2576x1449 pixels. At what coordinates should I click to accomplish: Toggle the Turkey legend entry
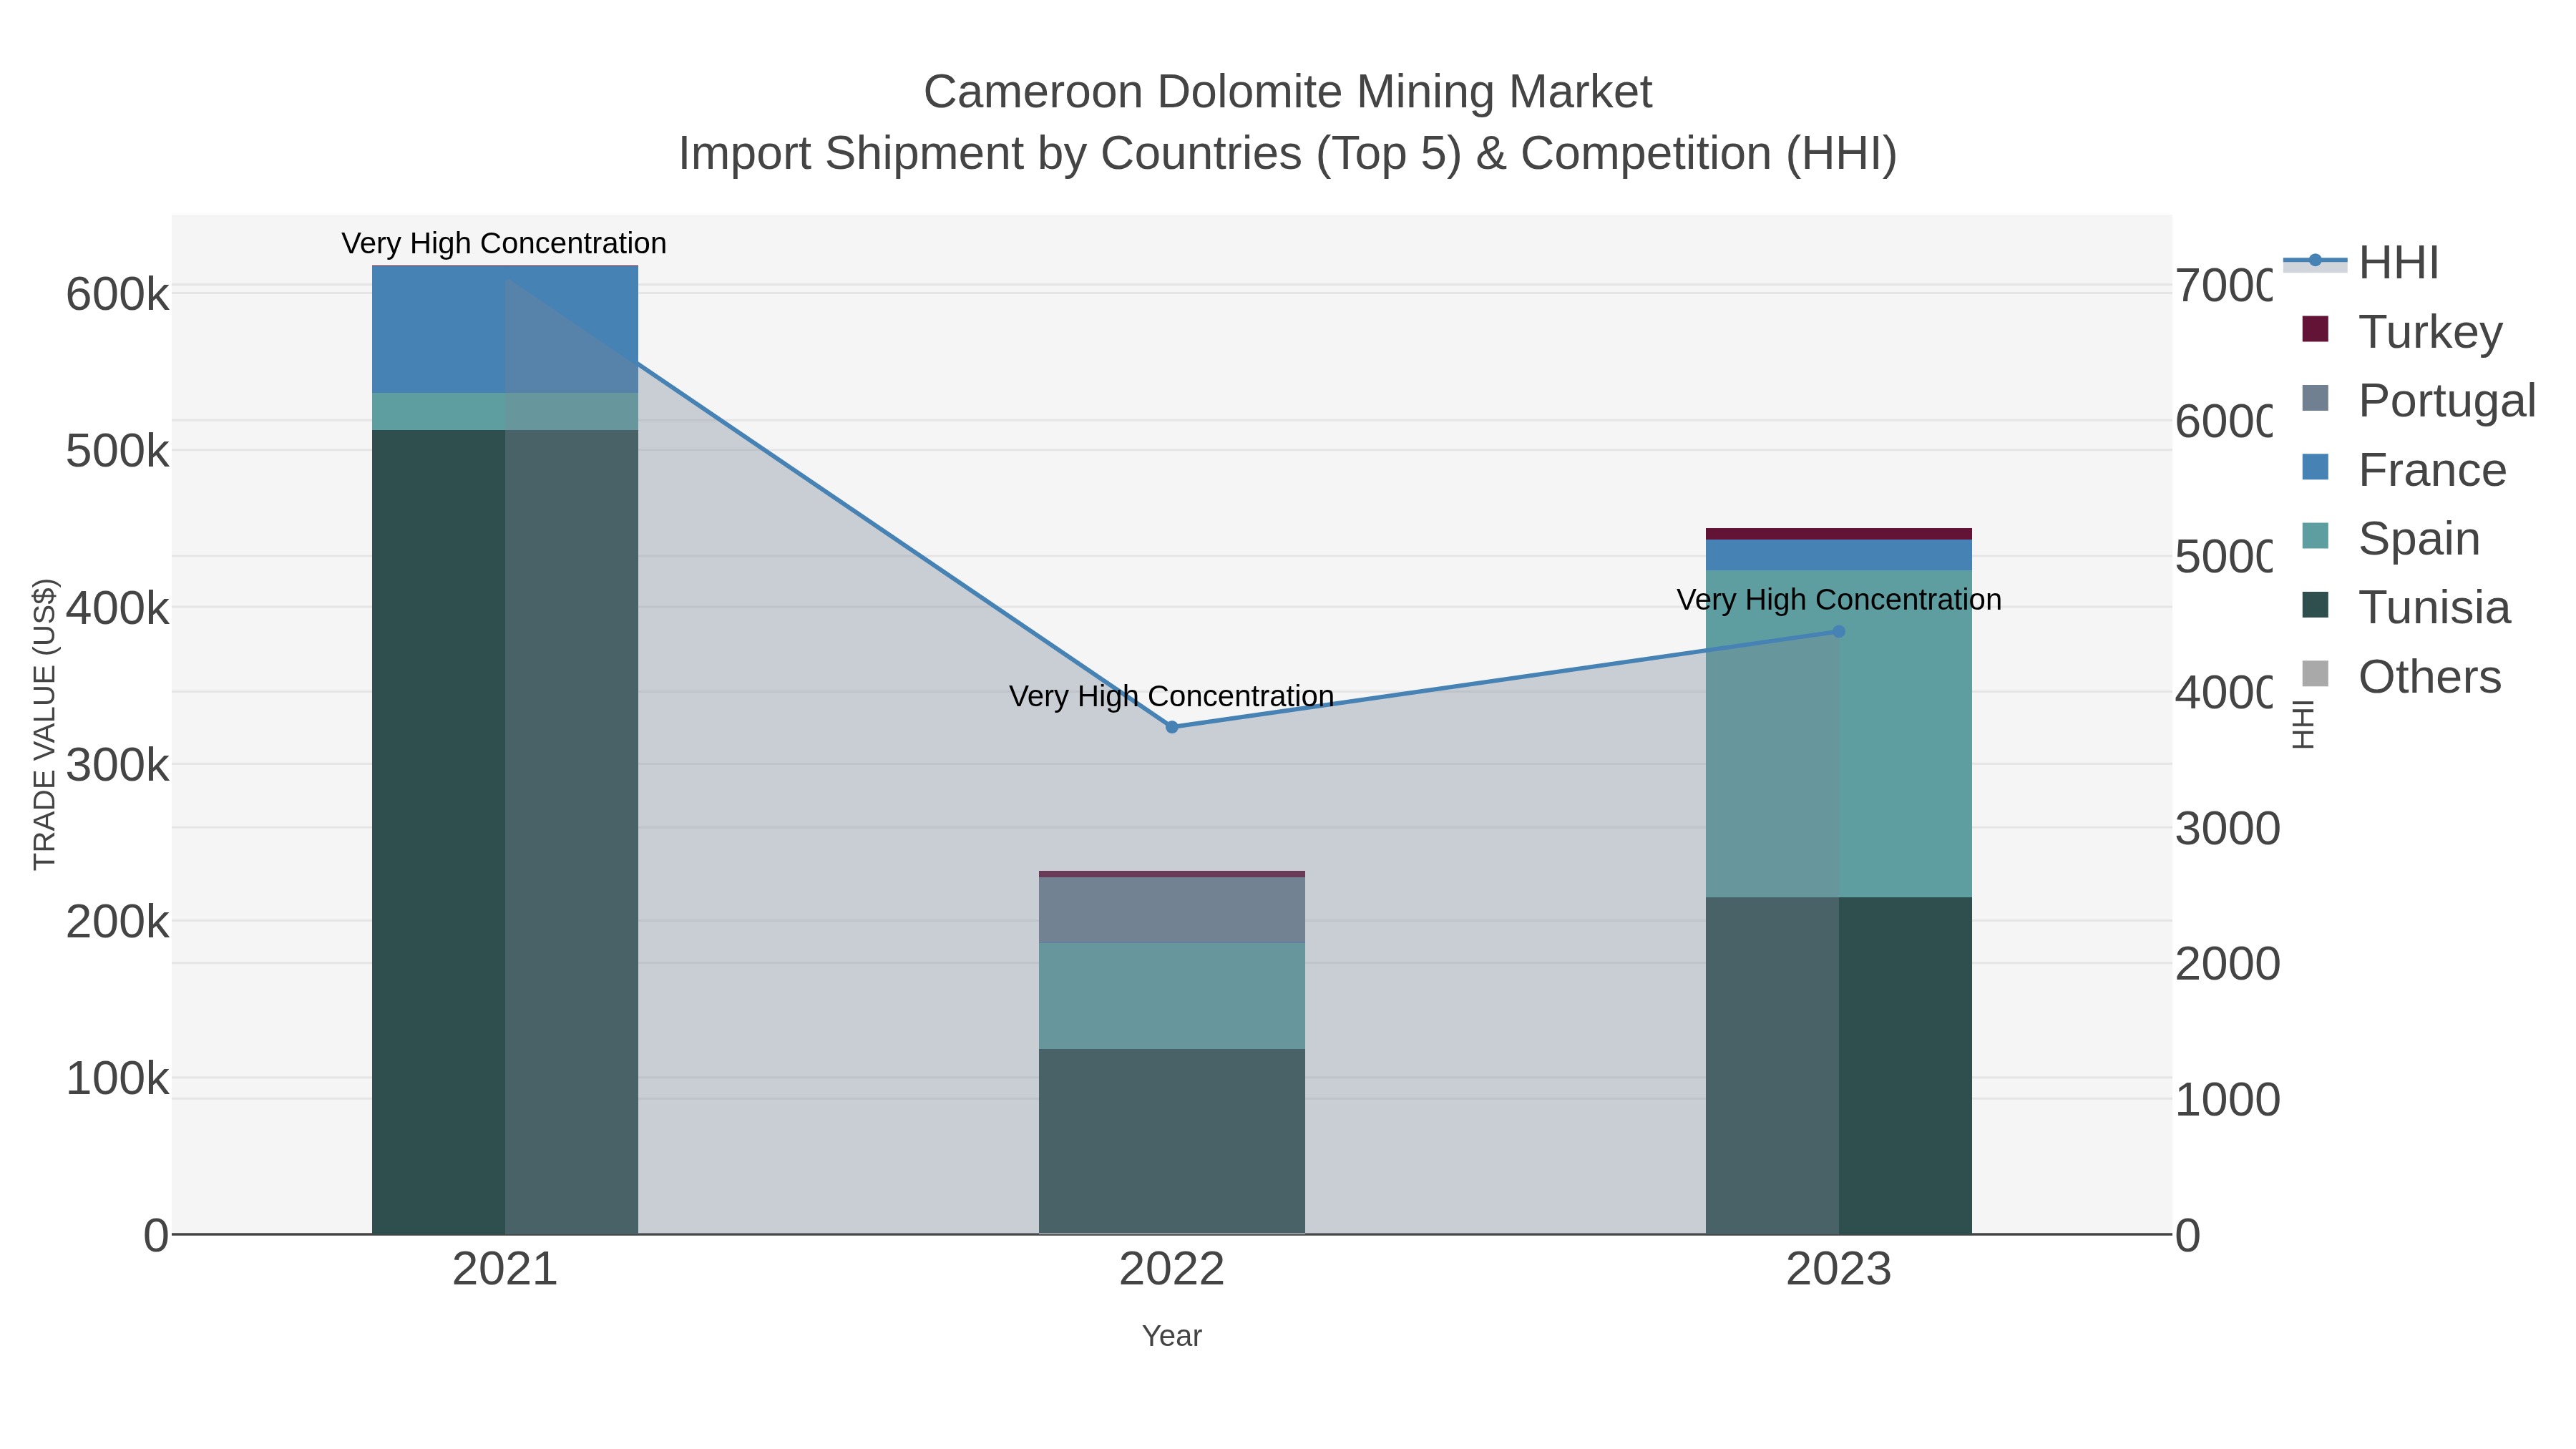(2402, 331)
